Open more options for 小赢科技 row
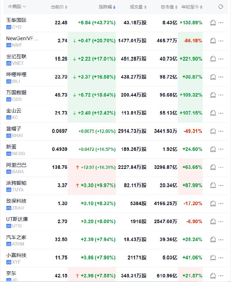The height and width of the screenshot is (282, 231). (x=221, y=258)
